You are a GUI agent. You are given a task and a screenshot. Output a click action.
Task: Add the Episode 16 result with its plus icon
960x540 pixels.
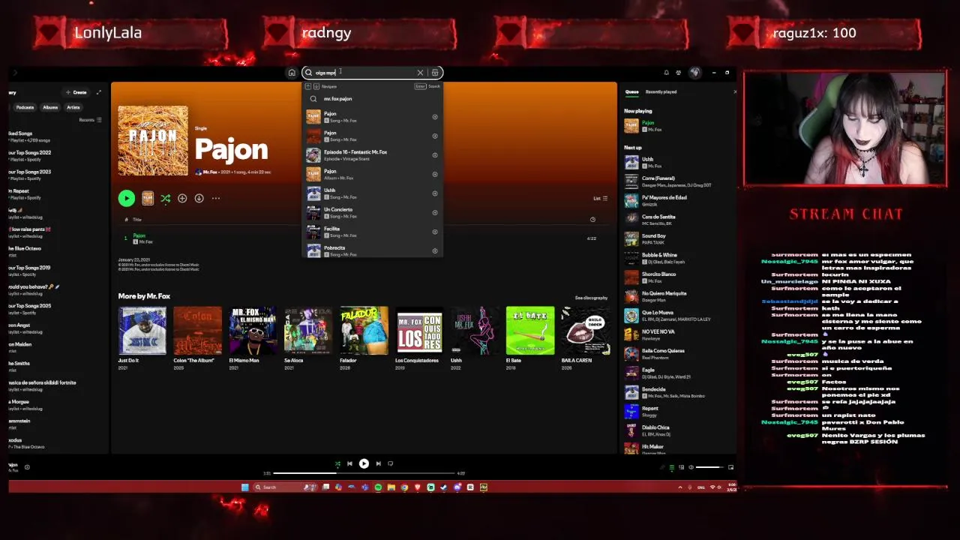pos(435,155)
